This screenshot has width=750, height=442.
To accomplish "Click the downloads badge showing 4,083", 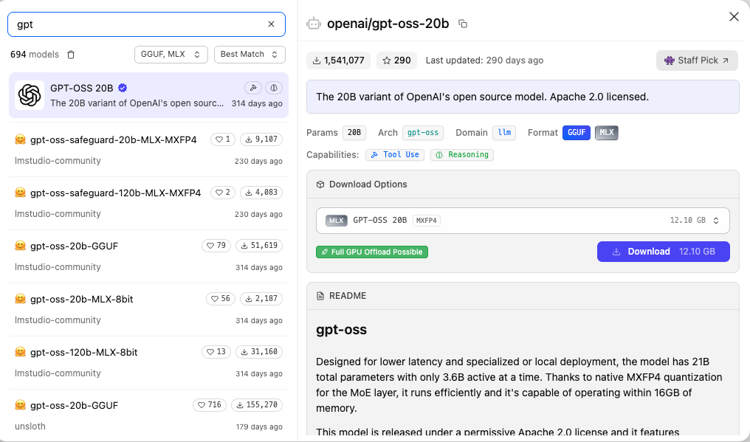I will [x=261, y=193].
